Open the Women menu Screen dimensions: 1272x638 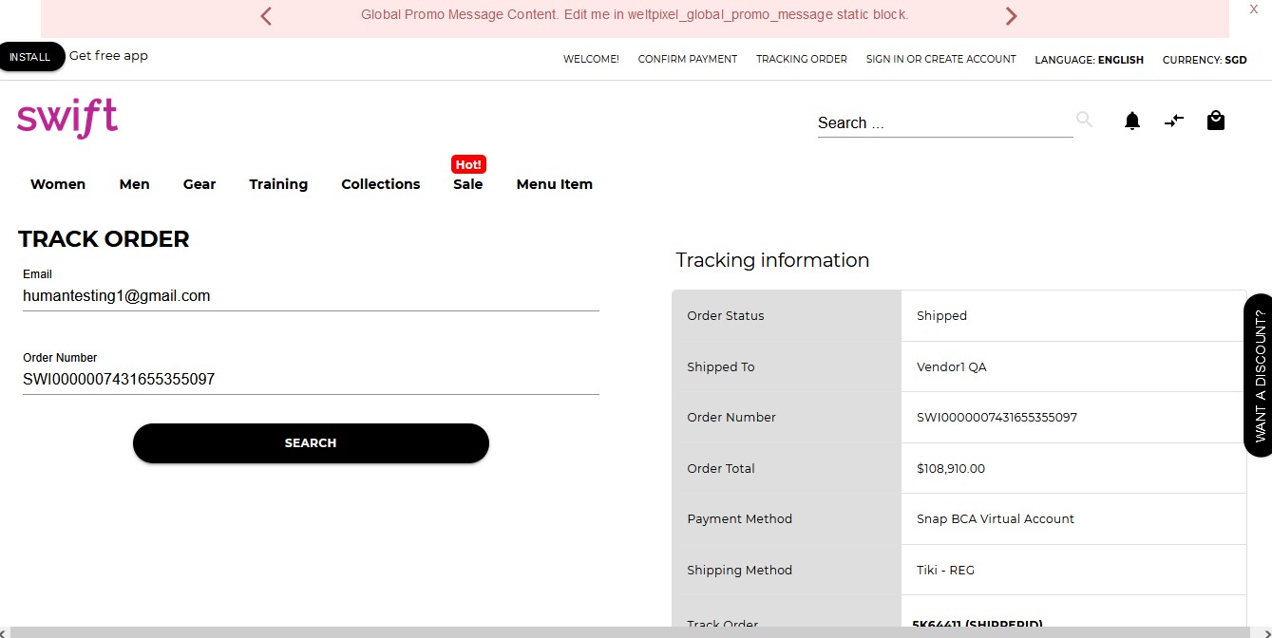click(57, 184)
